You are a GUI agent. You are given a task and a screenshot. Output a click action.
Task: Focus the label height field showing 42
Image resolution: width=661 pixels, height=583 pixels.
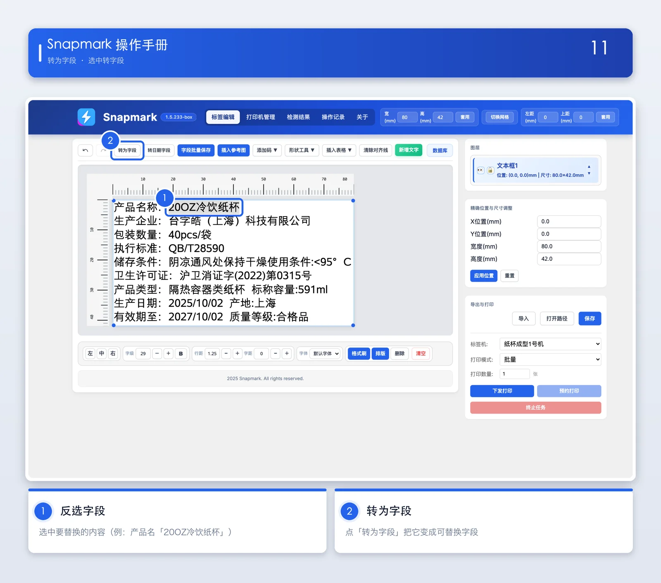[x=442, y=117]
